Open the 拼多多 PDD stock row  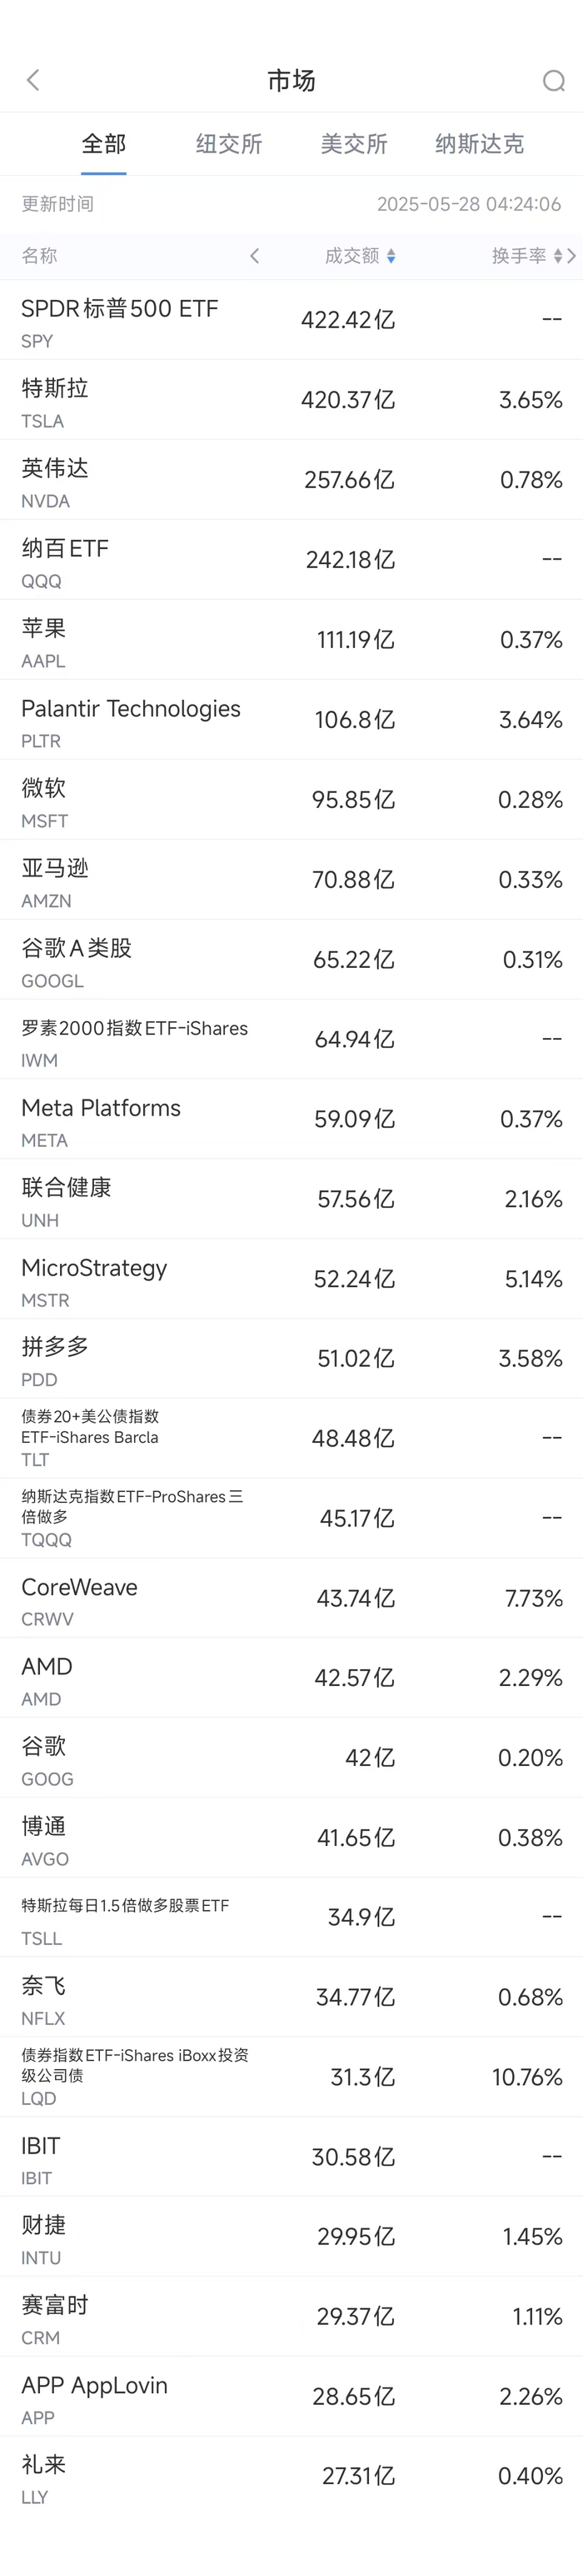(291, 1359)
